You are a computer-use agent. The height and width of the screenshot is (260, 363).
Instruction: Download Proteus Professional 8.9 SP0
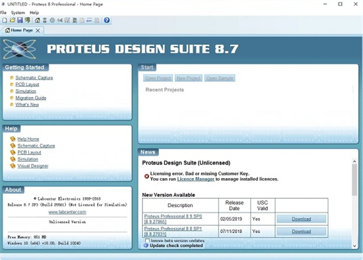click(301, 219)
